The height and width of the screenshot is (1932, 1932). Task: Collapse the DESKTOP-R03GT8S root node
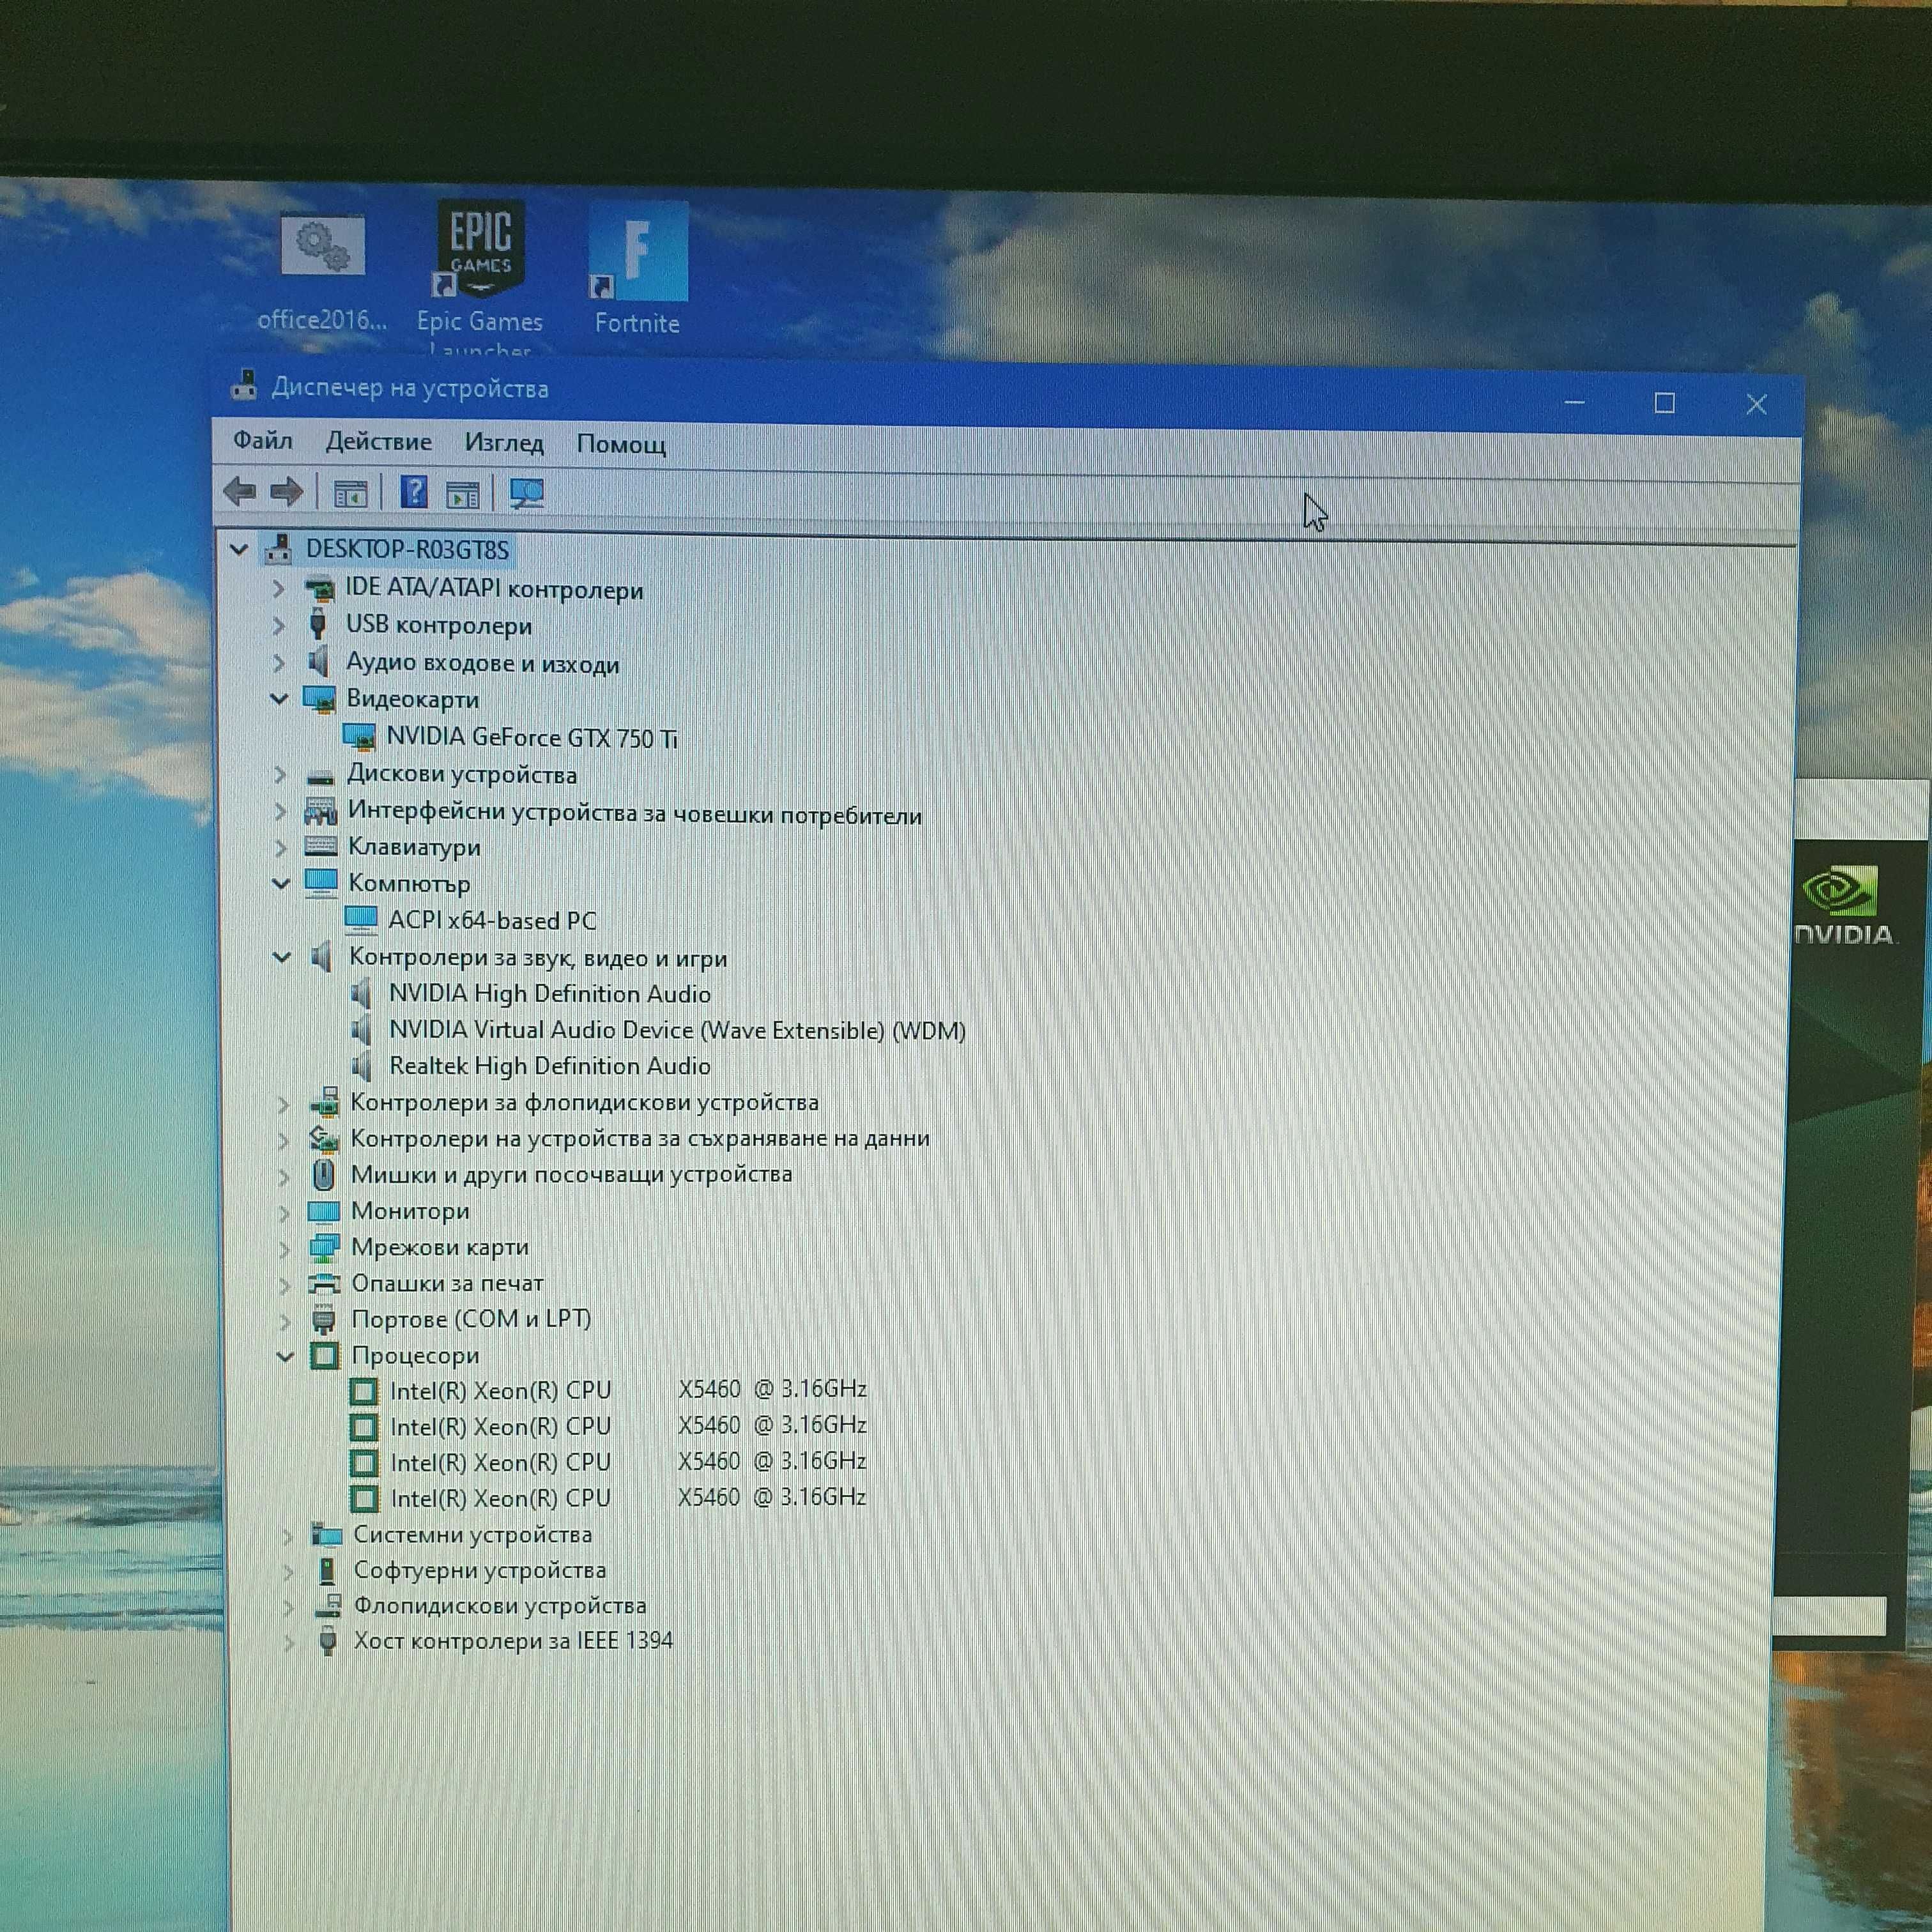[239, 549]
